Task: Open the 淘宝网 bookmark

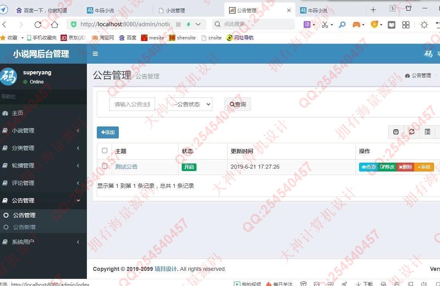Action: (x=103, y=37)
